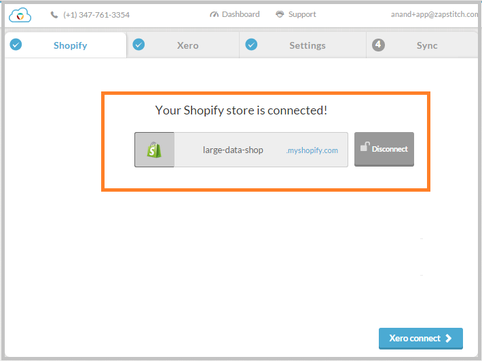Disconnect the Shopify store
This screenshot has height=361, width=482.
[x=384, y=150]
